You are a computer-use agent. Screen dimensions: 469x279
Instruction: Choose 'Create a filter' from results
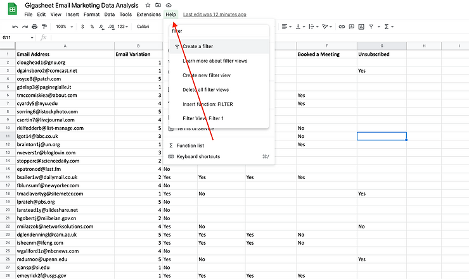coord(198,46)
